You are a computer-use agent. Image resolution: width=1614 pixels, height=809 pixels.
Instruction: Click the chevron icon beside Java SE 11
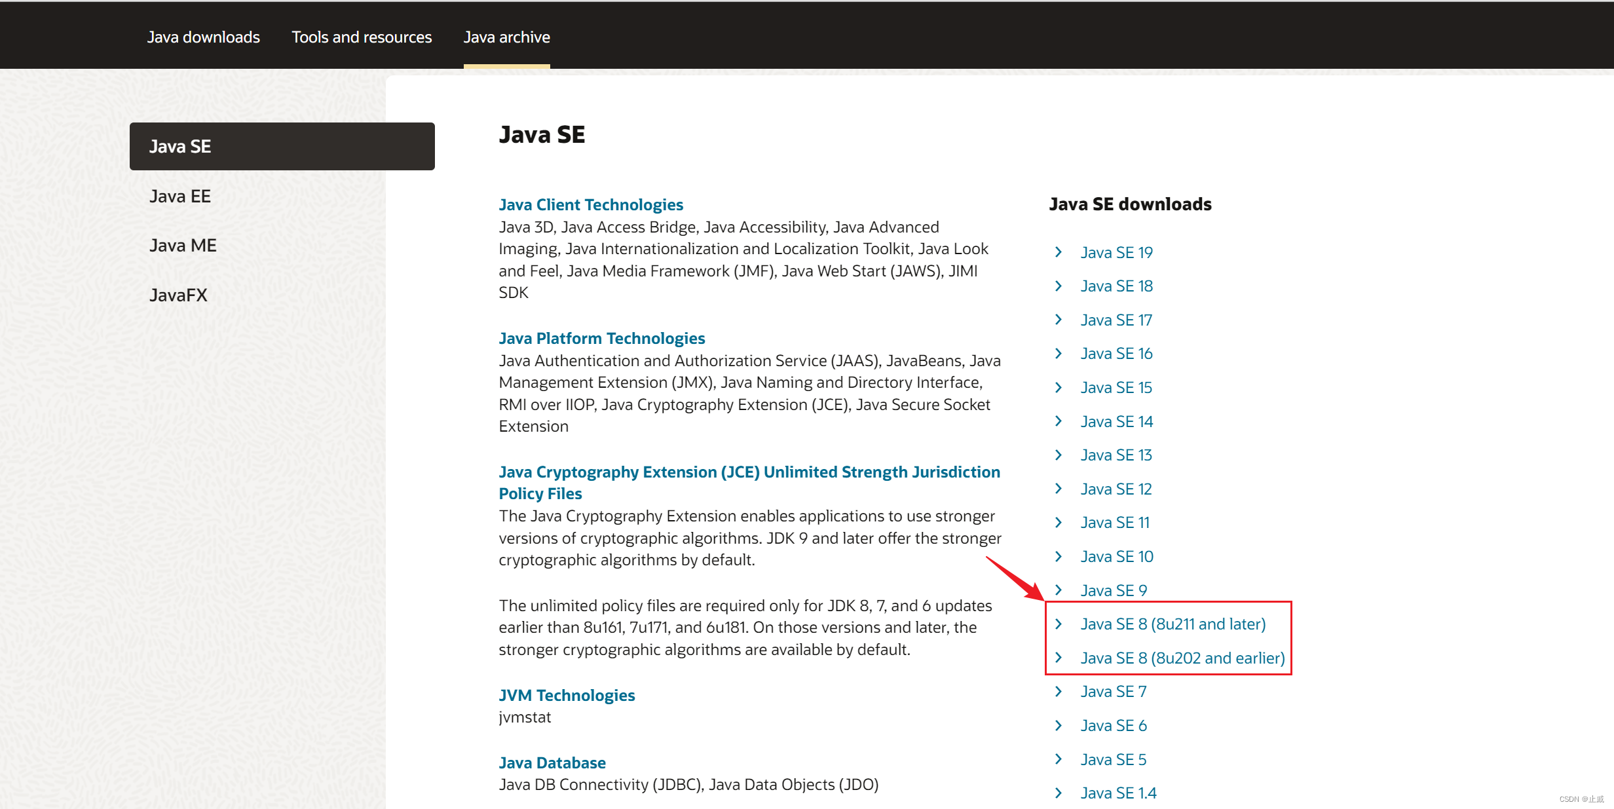(1059, 522)
